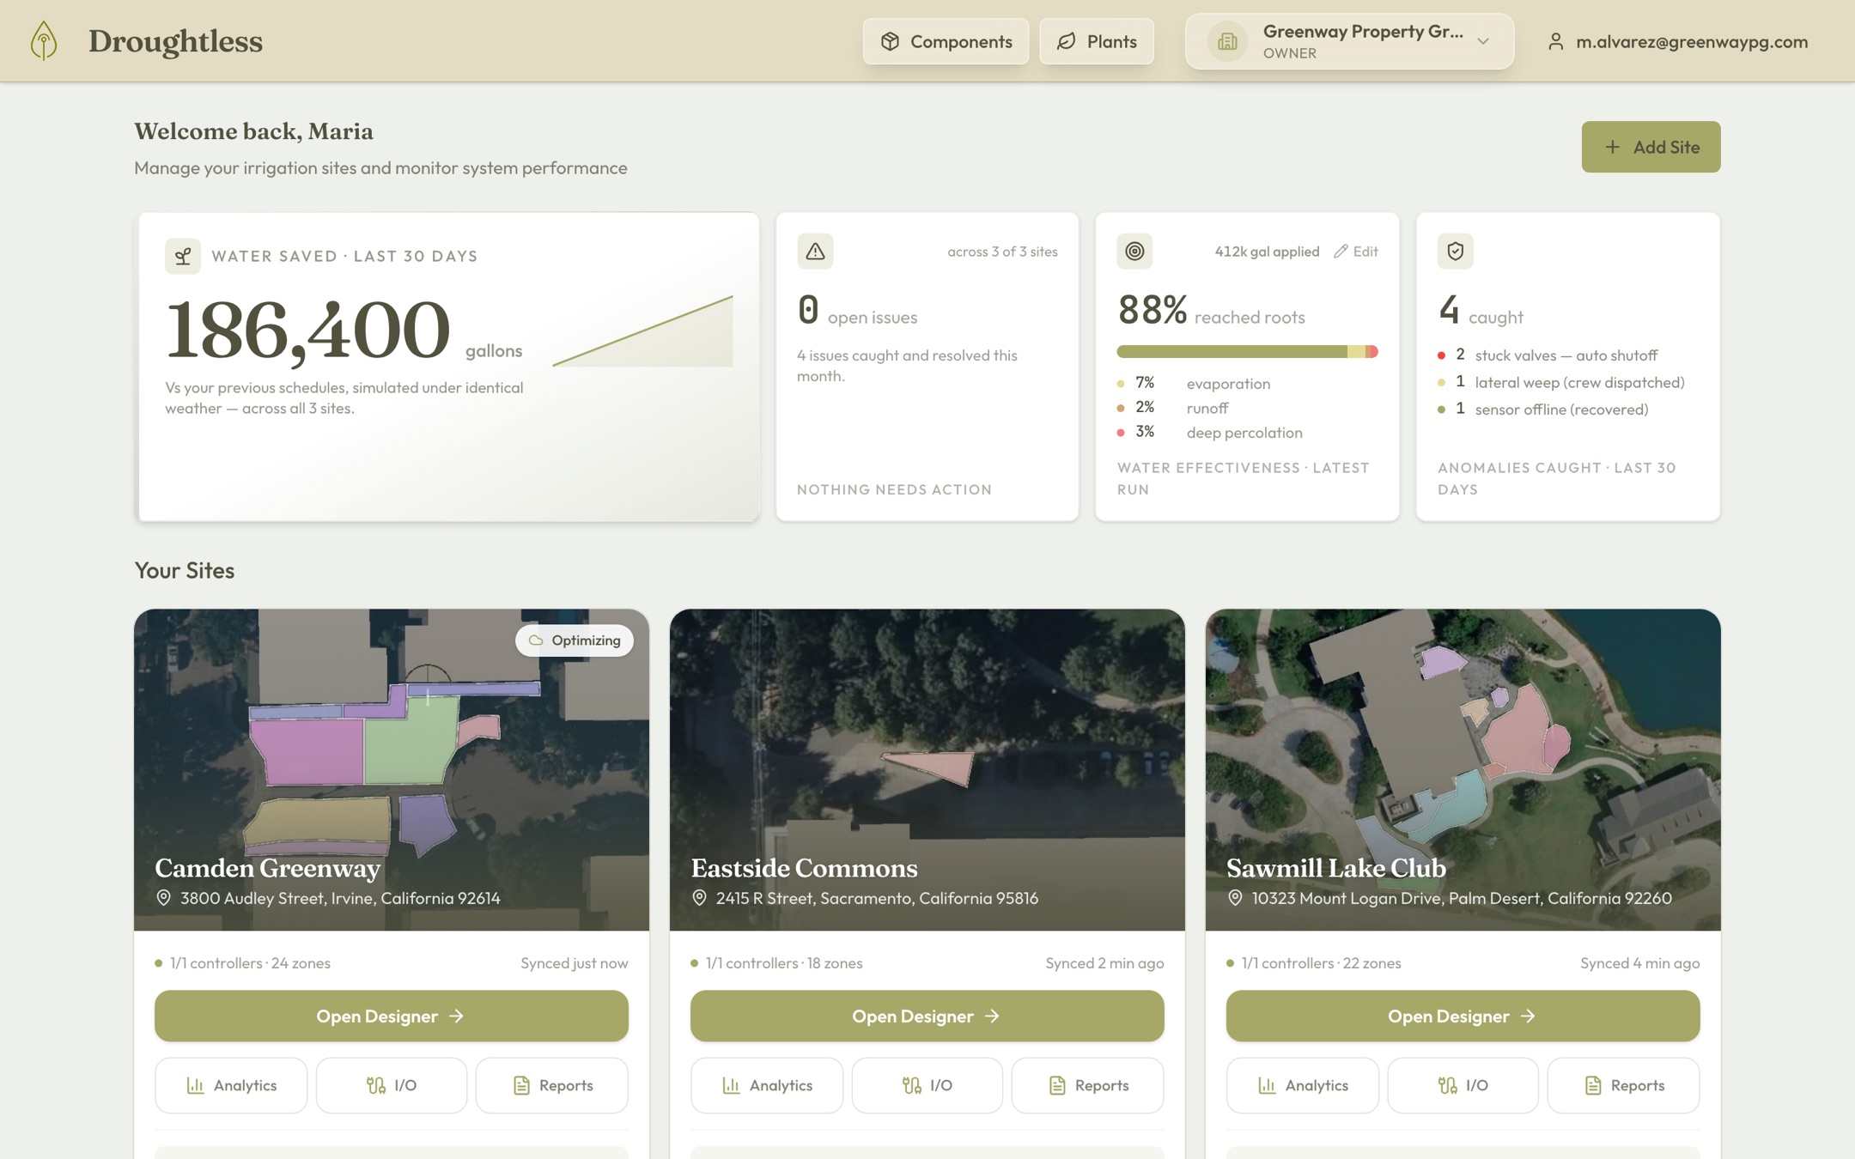Click the 186,400 gallons figure
This screenshot has width=1855, height=1159.
coord(307,330)
